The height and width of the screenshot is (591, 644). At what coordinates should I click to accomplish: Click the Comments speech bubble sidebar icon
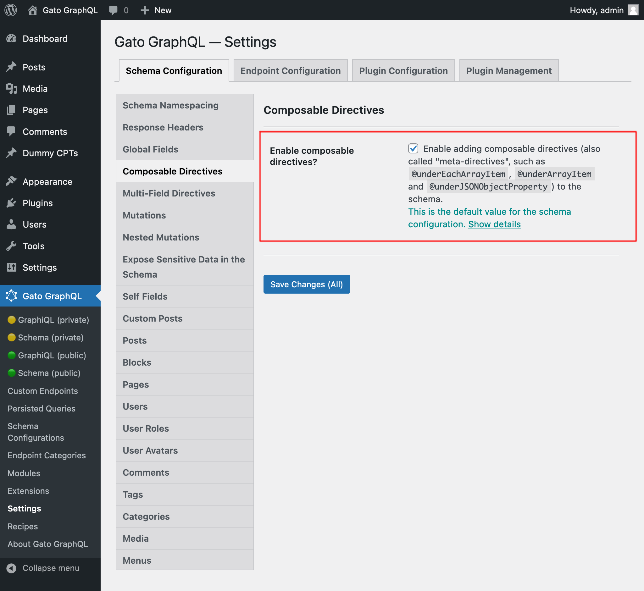click(x=12, y=131)
